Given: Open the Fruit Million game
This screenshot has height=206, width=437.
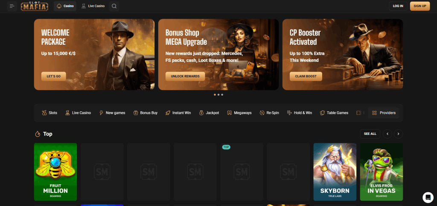Looking at the screenshot, I should tap(55, 172).
